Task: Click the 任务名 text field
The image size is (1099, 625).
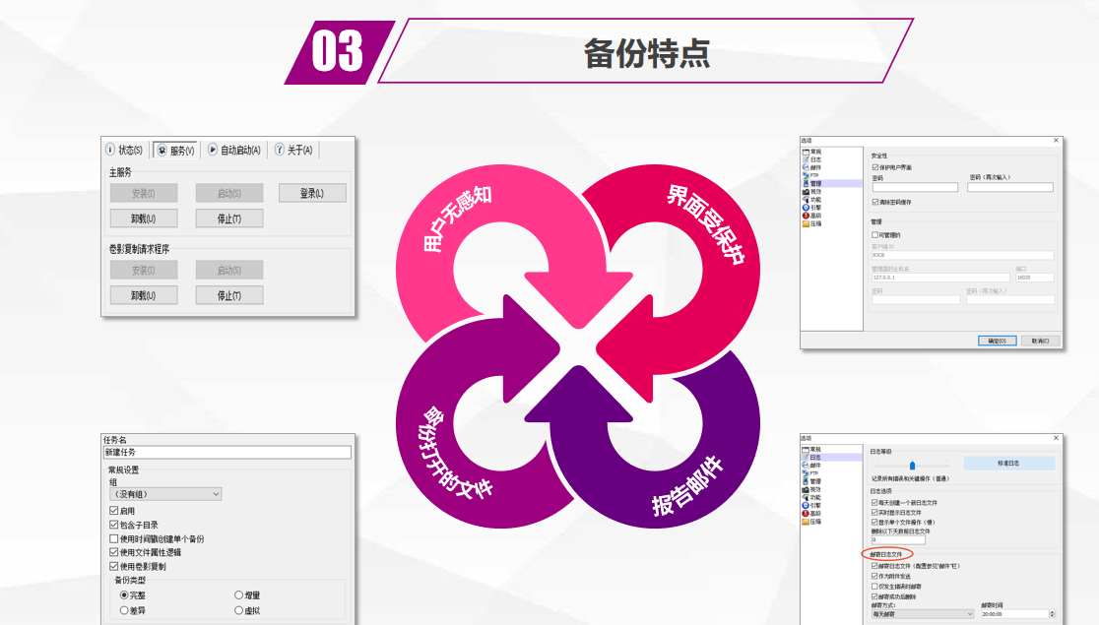Action: click(x=226, y=453)
